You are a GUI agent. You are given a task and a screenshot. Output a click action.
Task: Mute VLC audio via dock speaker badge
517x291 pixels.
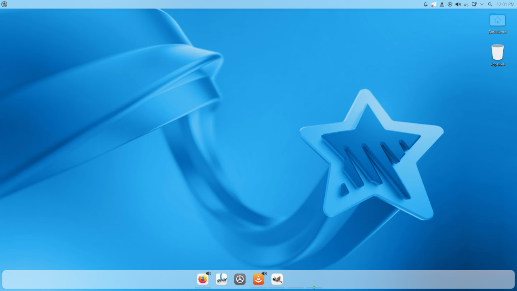pos(264,274)
